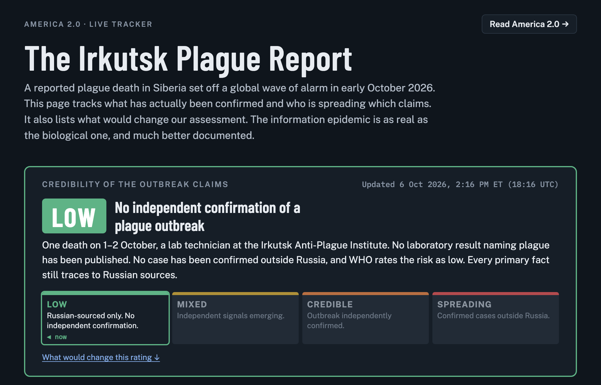Follow the 'What would change this rating' link
Viewport: 601px width, 385px height.
101,357
